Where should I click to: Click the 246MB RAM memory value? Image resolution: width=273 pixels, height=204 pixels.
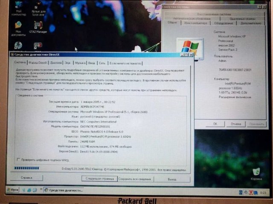(x=87, y=142)
